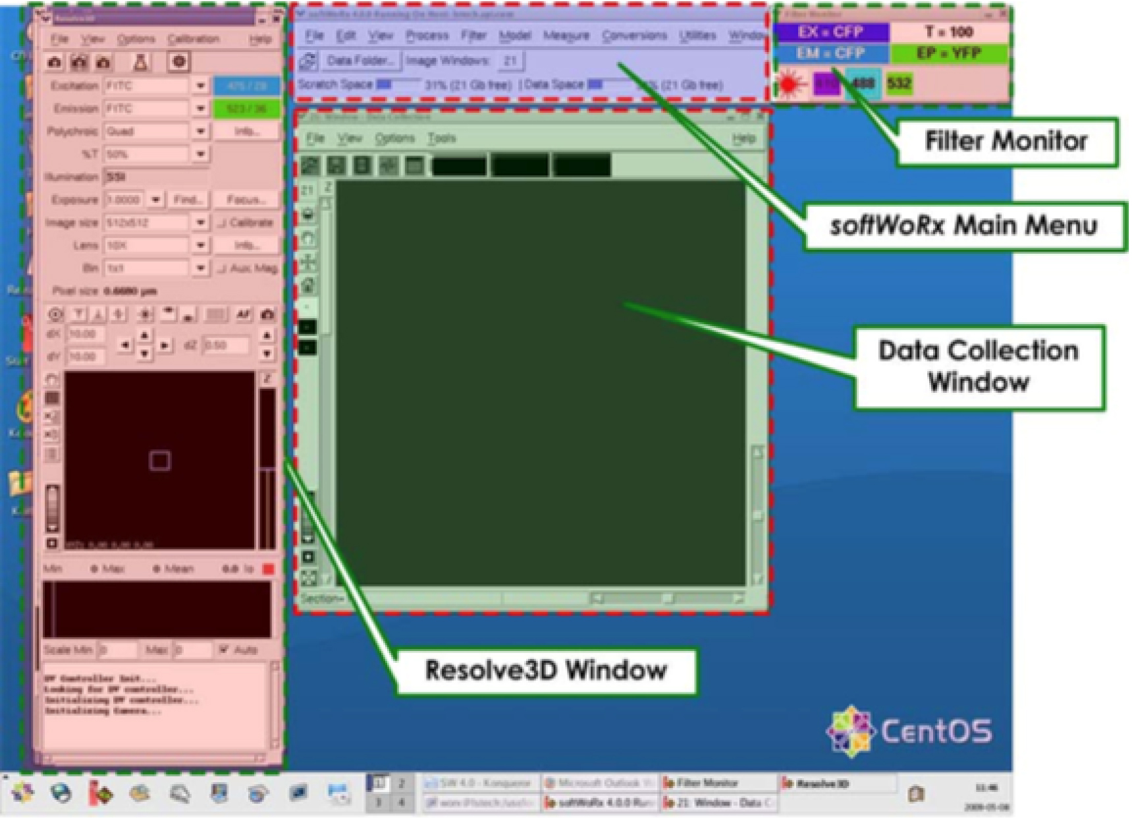
Task: Click the Image Windows number field
Action: (510, 61)
